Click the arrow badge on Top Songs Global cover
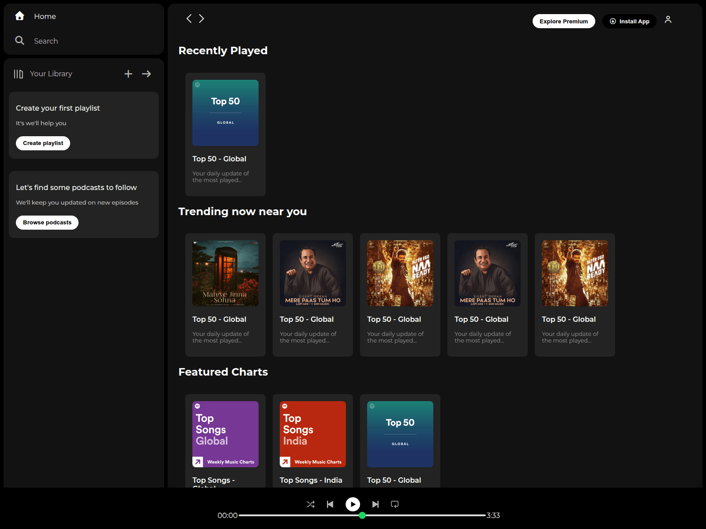 click(x=198, y=462)
